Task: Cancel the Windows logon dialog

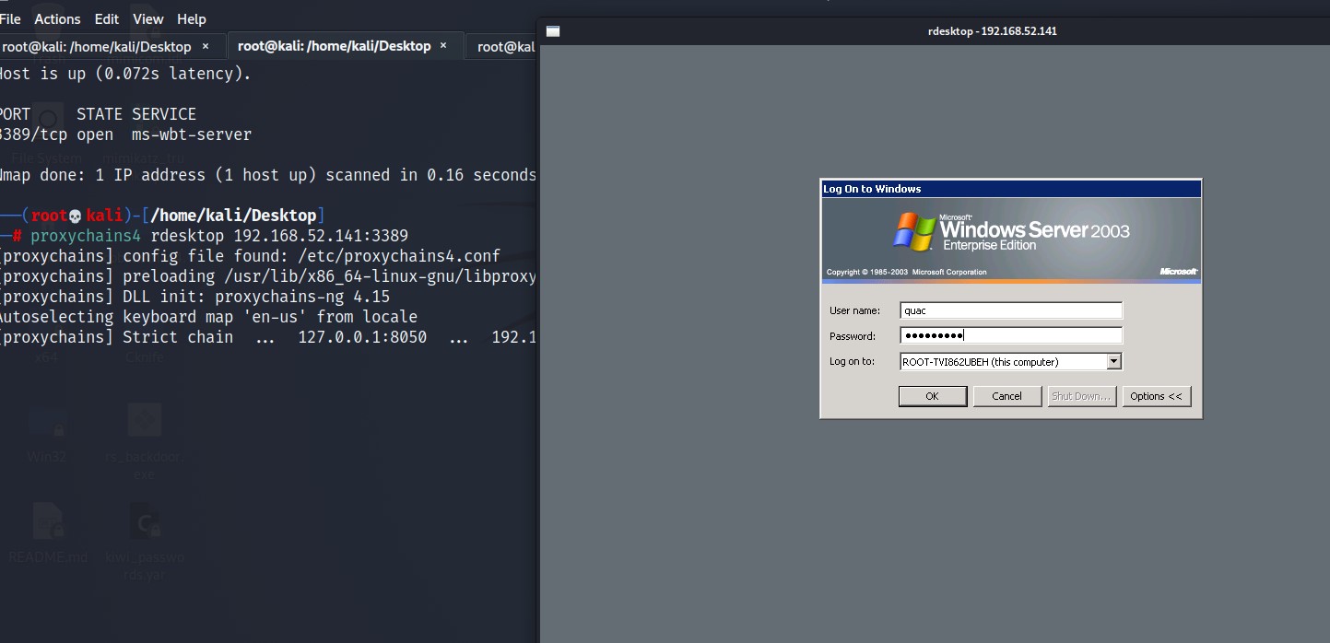Action: [1006, 395]
